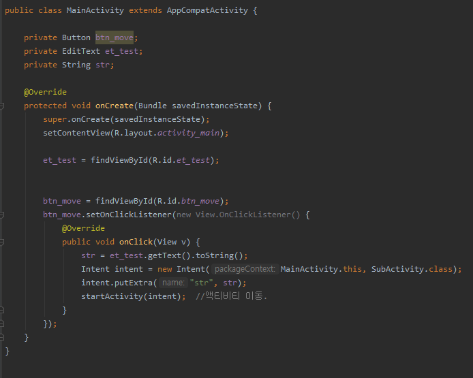
Task: Click the 'super' keyword
Action: click(x=55, y=120)
